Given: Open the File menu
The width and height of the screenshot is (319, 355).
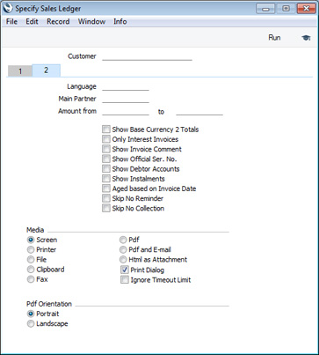Looking at the screenshot, I should click(11, 21).
